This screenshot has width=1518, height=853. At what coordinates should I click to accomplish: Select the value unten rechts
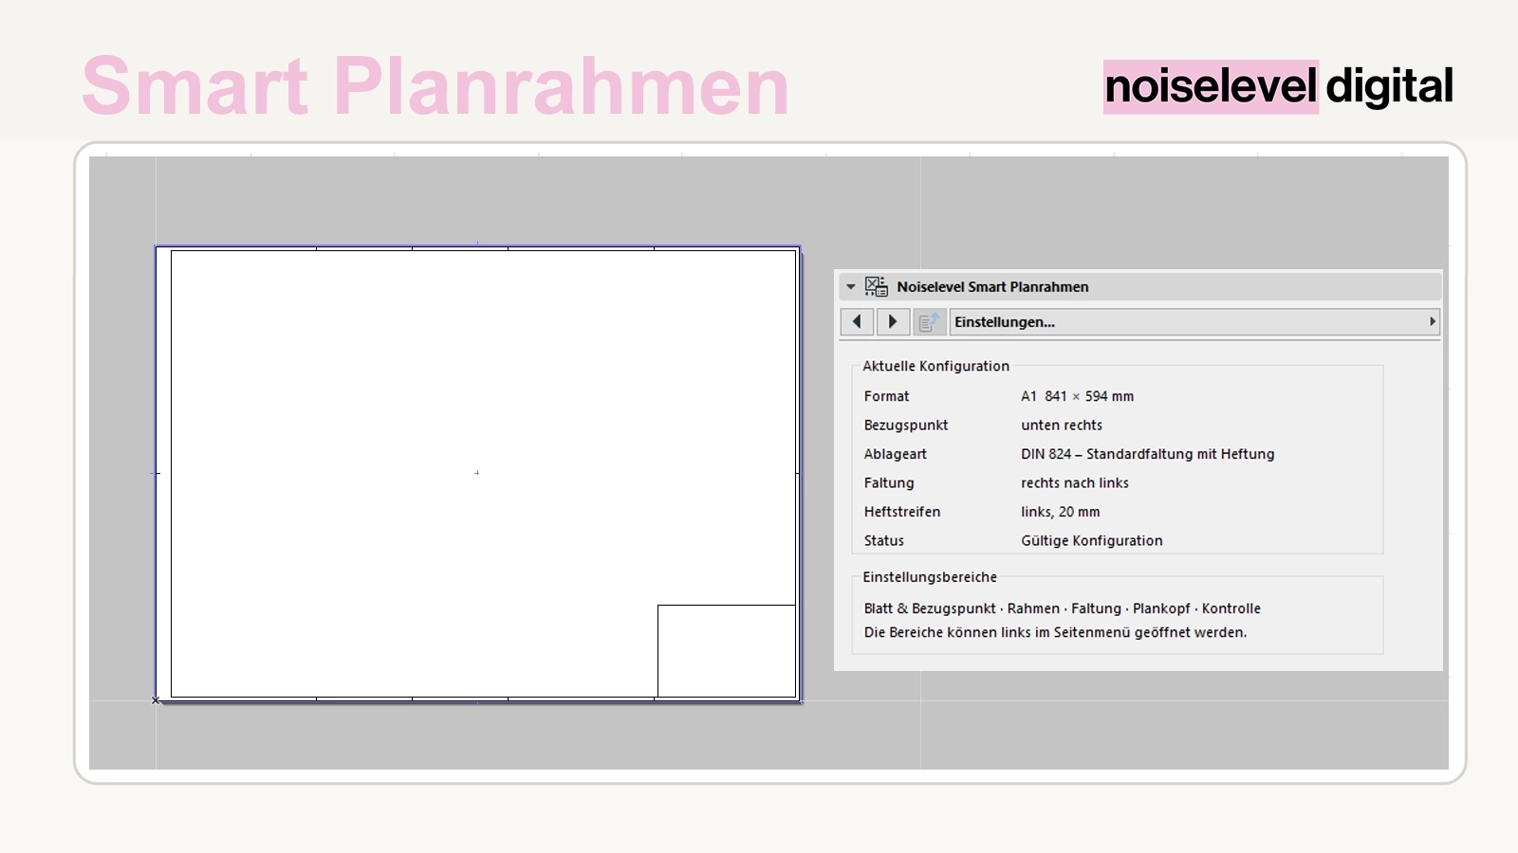coord(1062,426)
